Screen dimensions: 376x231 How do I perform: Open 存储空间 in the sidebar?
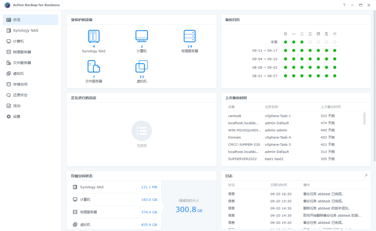31,85
